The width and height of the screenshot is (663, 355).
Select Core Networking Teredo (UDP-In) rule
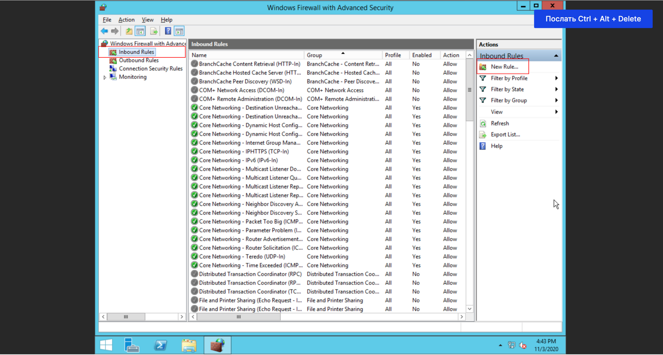click(x=242, y=256)
